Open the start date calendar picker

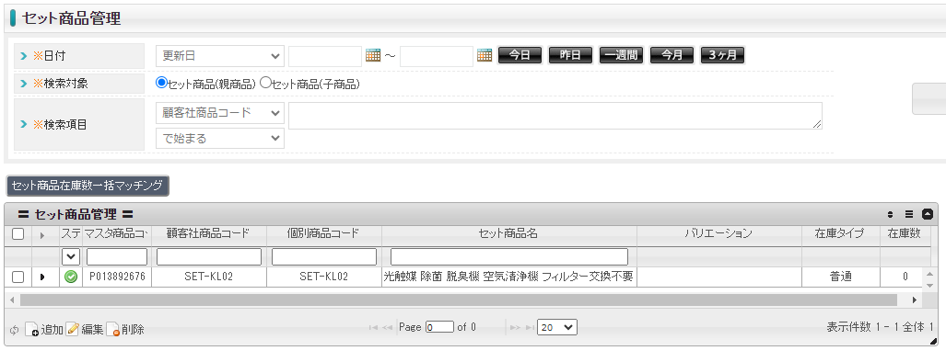click(x=373, y=55)
